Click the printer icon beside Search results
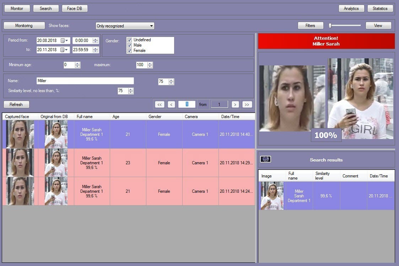 click(265, 159)
